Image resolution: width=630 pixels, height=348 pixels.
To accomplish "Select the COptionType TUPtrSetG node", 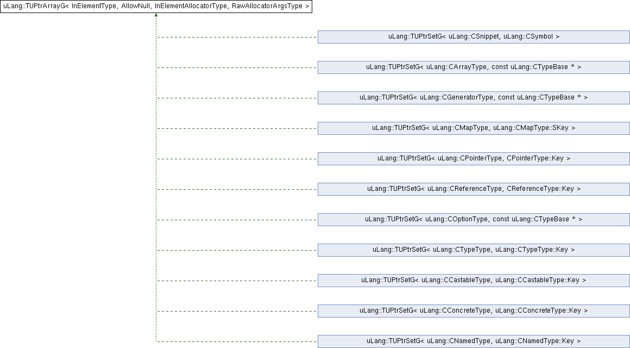I will [x=474, y=220].
